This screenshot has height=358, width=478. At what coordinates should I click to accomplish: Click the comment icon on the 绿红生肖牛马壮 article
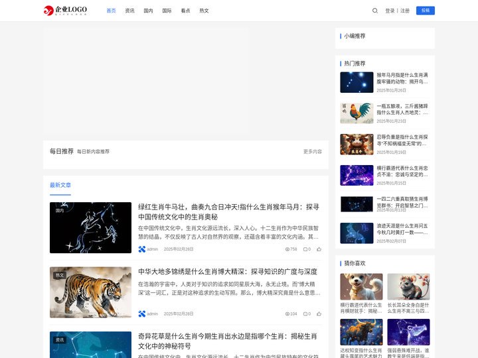tap(305, 249)
